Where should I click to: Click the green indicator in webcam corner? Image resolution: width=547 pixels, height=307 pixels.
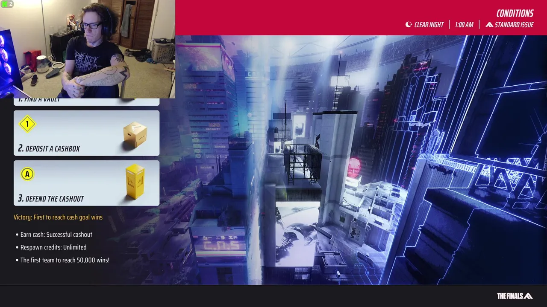tap(5, 4)
